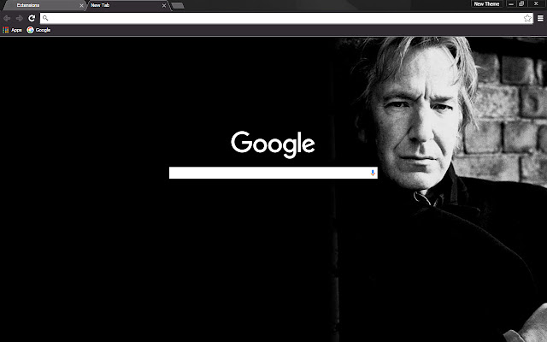This screenshot has height=342, width=547.
Task: Restore down the Chrome window
Action: point(521,3)
